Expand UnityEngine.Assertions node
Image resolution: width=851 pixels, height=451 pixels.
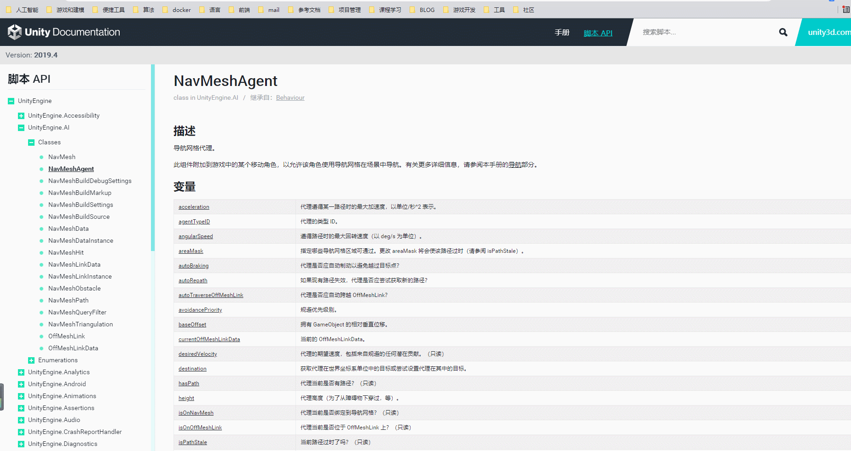21,408
